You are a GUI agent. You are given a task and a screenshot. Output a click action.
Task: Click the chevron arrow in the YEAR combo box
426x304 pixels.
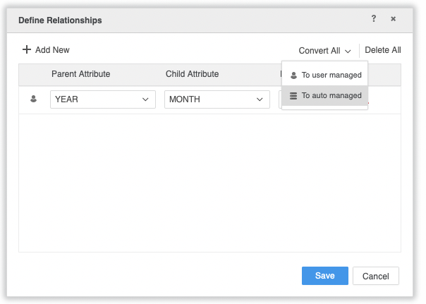[146, 99]
